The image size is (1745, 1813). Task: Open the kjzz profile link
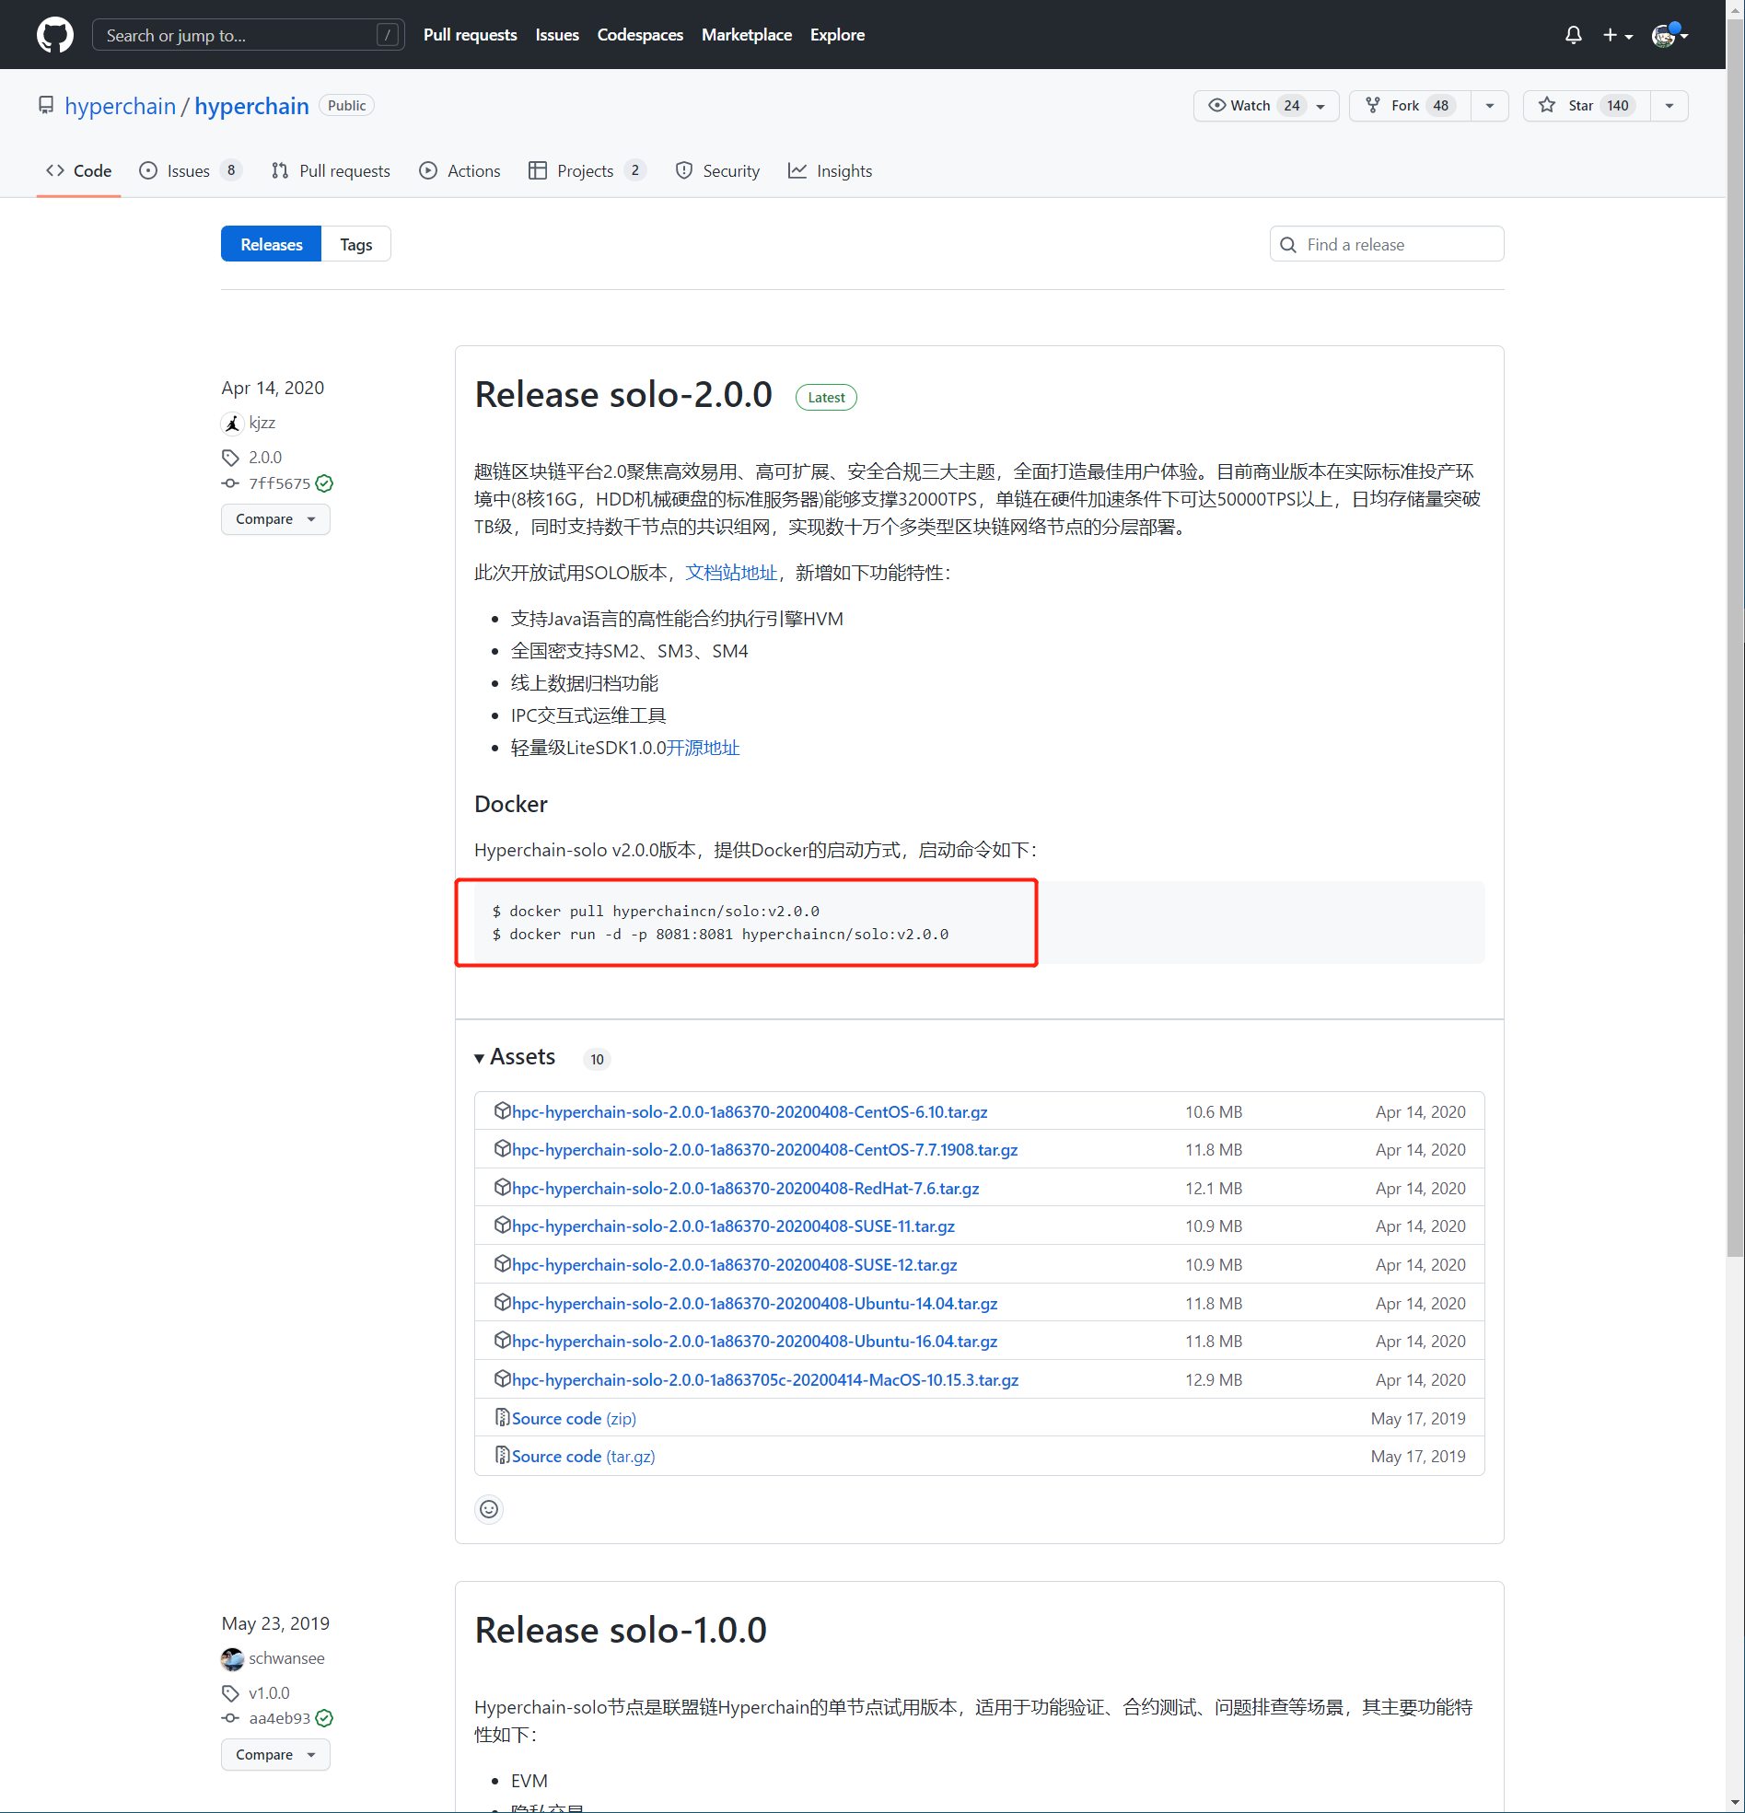[x=262, y=423]
